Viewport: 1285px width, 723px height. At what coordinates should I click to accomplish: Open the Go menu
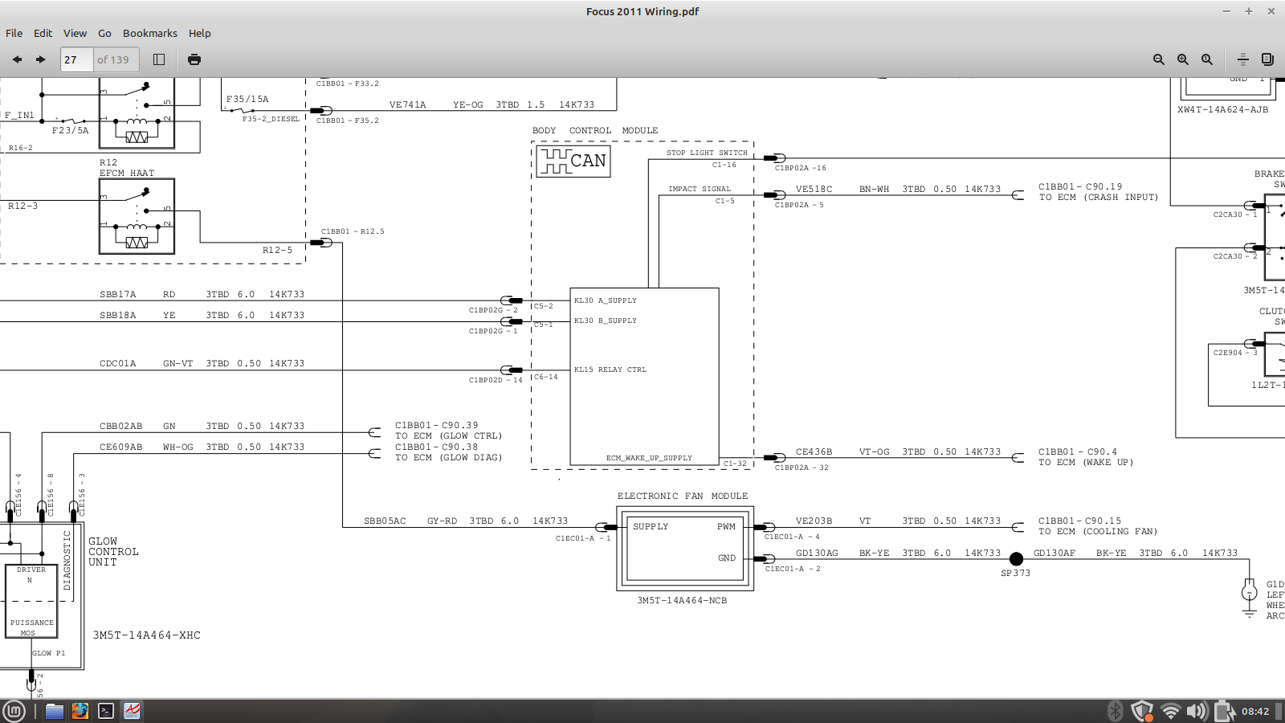tap(104, 33)
